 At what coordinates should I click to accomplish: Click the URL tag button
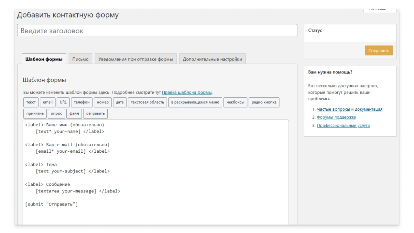pos(63,102)
